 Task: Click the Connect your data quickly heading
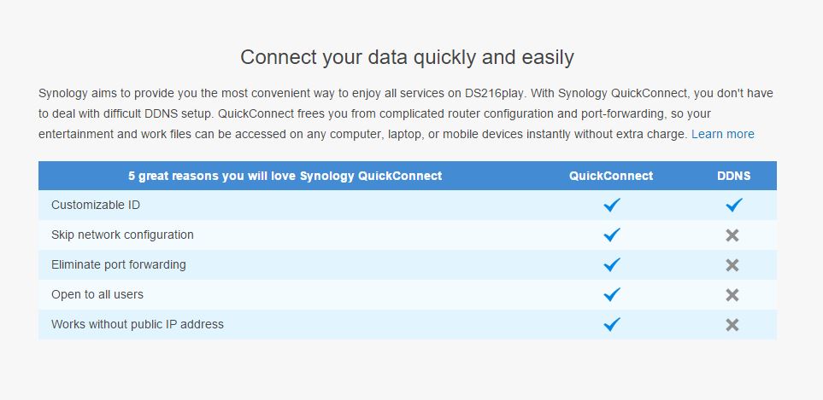coord(408,57)
